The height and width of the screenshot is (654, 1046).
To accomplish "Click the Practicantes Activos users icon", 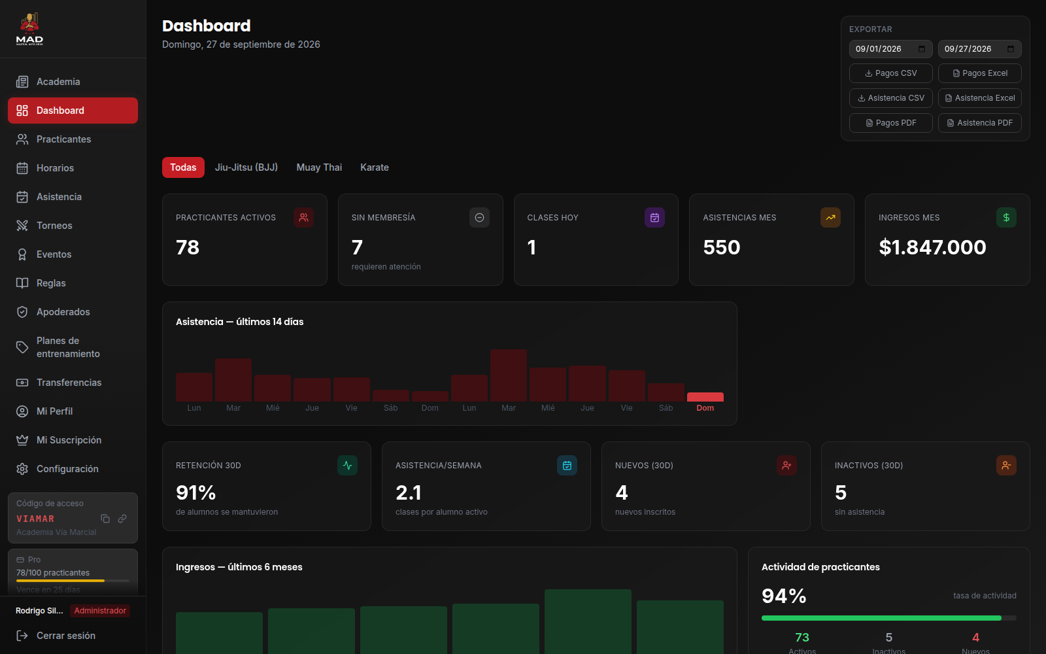I will 303,218.
